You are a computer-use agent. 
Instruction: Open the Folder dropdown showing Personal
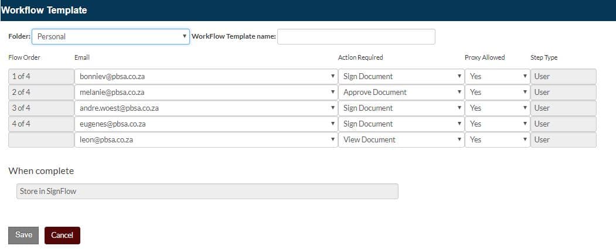point(110,36)
